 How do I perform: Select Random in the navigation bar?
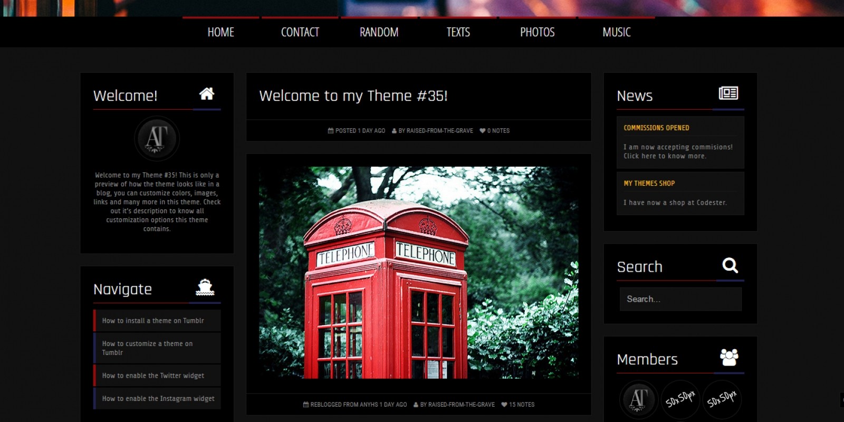[x=379, y=32]
